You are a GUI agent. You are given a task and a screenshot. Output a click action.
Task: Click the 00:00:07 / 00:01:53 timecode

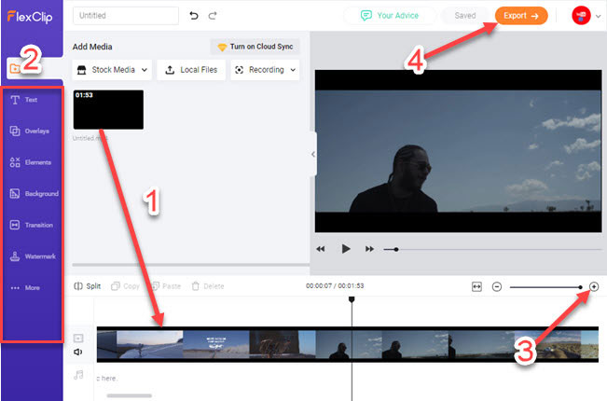click(x=335, y=286)
